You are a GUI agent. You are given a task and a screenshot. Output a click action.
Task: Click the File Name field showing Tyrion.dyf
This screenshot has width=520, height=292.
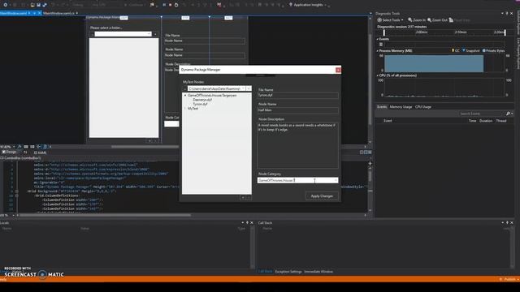click(298, 96)
